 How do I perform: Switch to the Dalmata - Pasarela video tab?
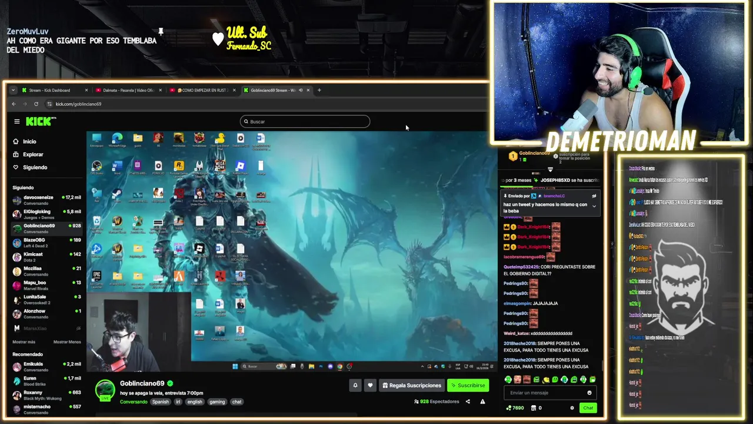tap(128, 90)
